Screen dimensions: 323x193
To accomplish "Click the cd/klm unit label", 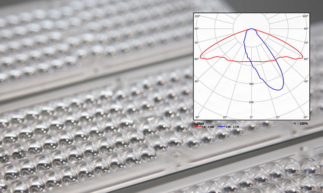I will click(200, 124).
